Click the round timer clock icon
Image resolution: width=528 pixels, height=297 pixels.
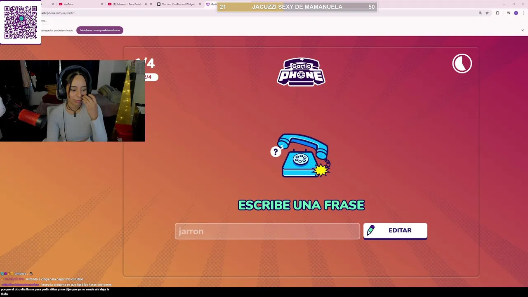(x=462, y=64)
